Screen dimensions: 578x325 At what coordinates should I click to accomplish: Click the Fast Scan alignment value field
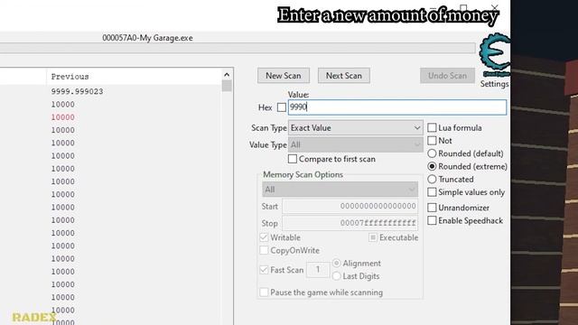pyautogui.click(x=318, y=270)
